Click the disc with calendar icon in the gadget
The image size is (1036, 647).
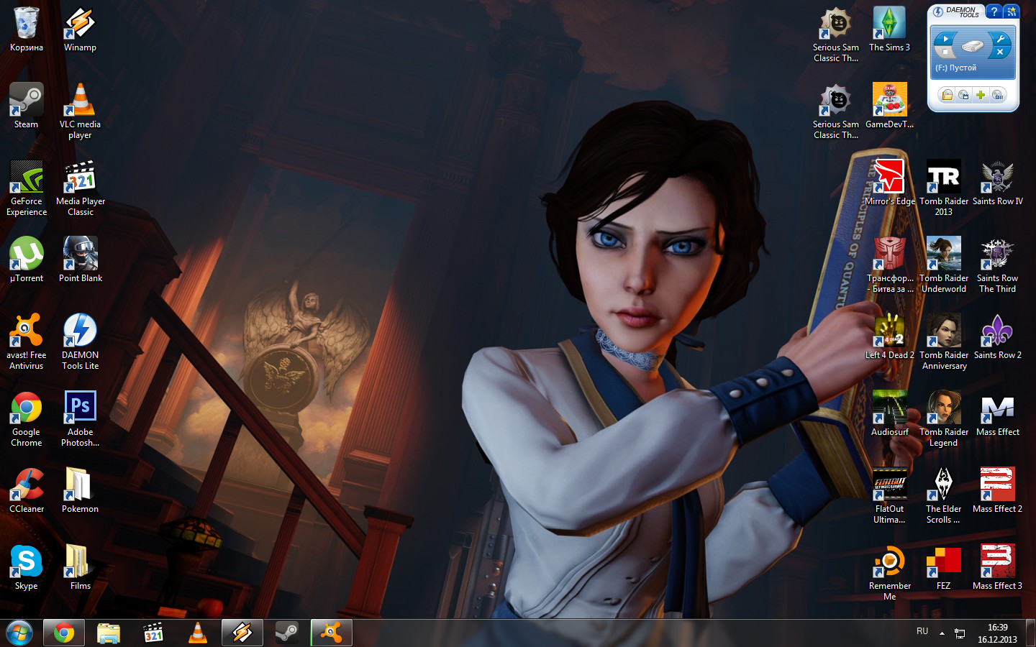963,95
